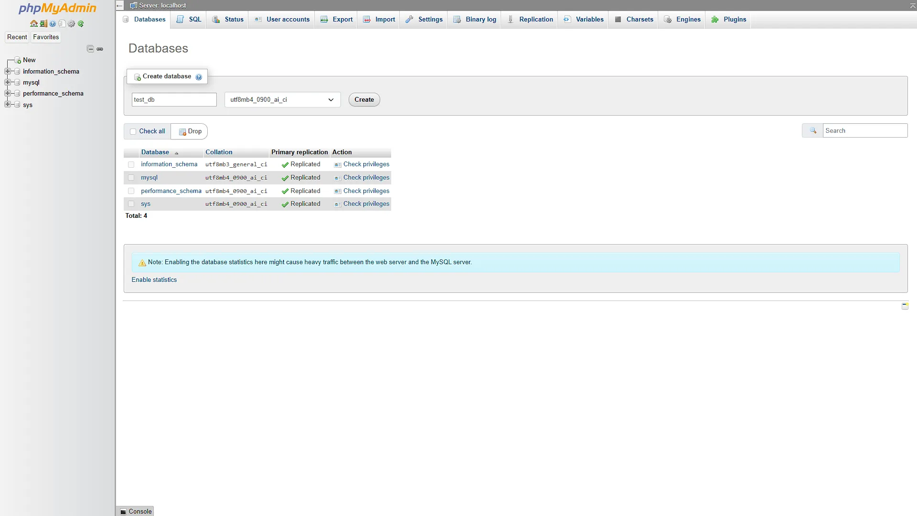Expand information_schema in navigation tree
Image resolution: width=917 pixels, height=516 pixels.
click(7, 71)
